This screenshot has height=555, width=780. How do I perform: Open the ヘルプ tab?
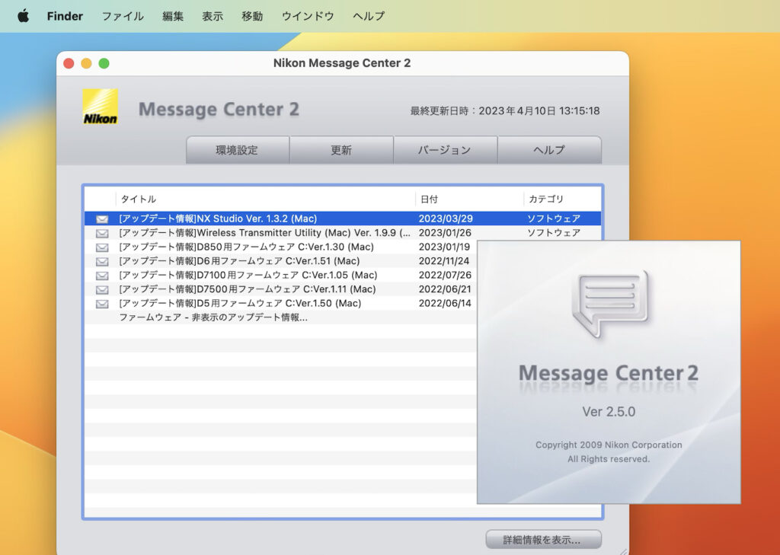(549, 150)
